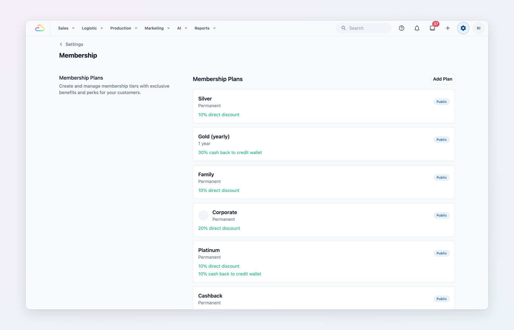Open the Family plan title
The height and width of the screenshot is (330, 514).
[x=206, y=174]
